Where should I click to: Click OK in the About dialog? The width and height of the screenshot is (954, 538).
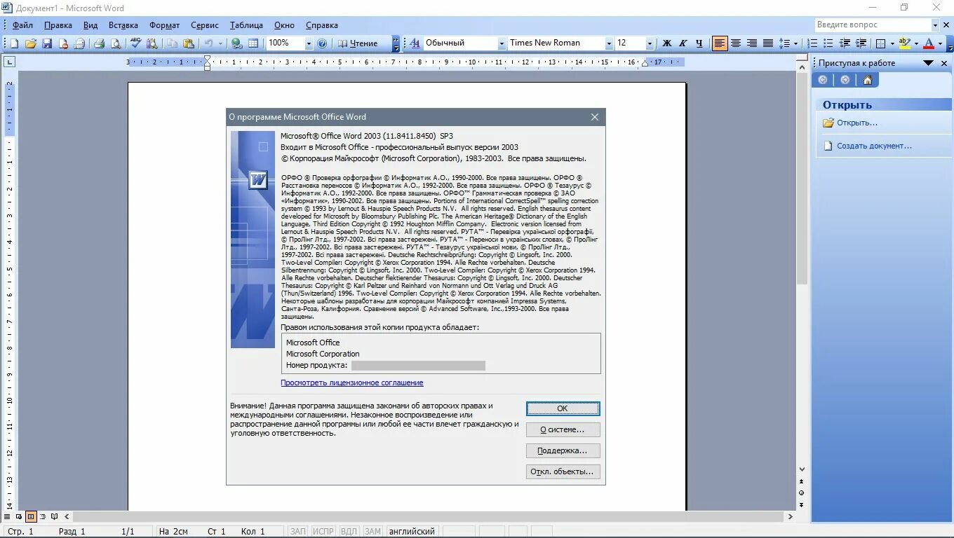563,408
